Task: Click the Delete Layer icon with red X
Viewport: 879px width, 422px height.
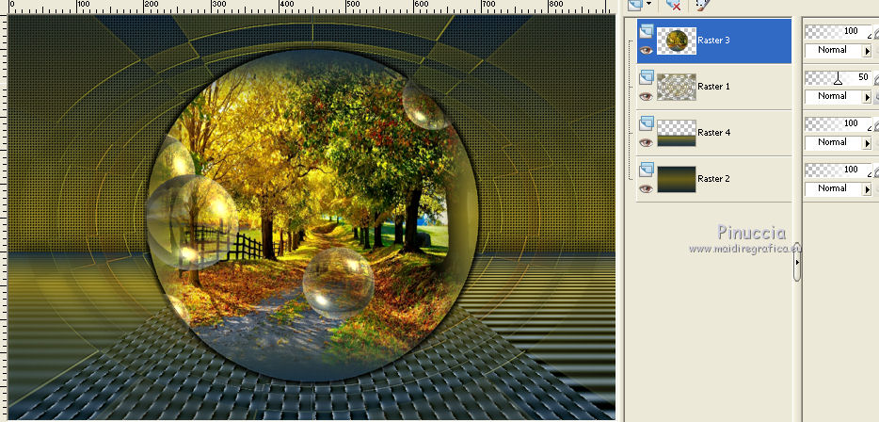Action: coord(673,5)
